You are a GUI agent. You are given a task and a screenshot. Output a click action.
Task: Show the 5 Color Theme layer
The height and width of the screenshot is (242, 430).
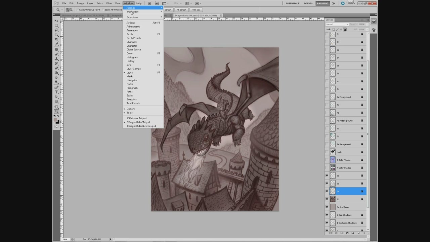[327, 160]
